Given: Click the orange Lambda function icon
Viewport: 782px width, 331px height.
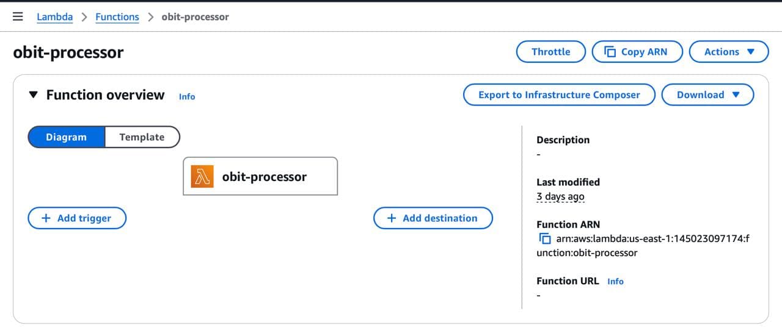Looking at the screenshot, I should pos(202,177).
